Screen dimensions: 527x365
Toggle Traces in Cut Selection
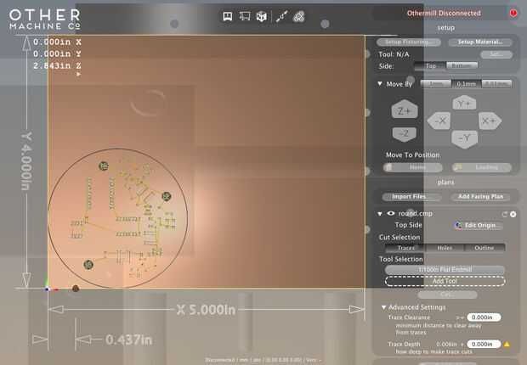[405, 248]
